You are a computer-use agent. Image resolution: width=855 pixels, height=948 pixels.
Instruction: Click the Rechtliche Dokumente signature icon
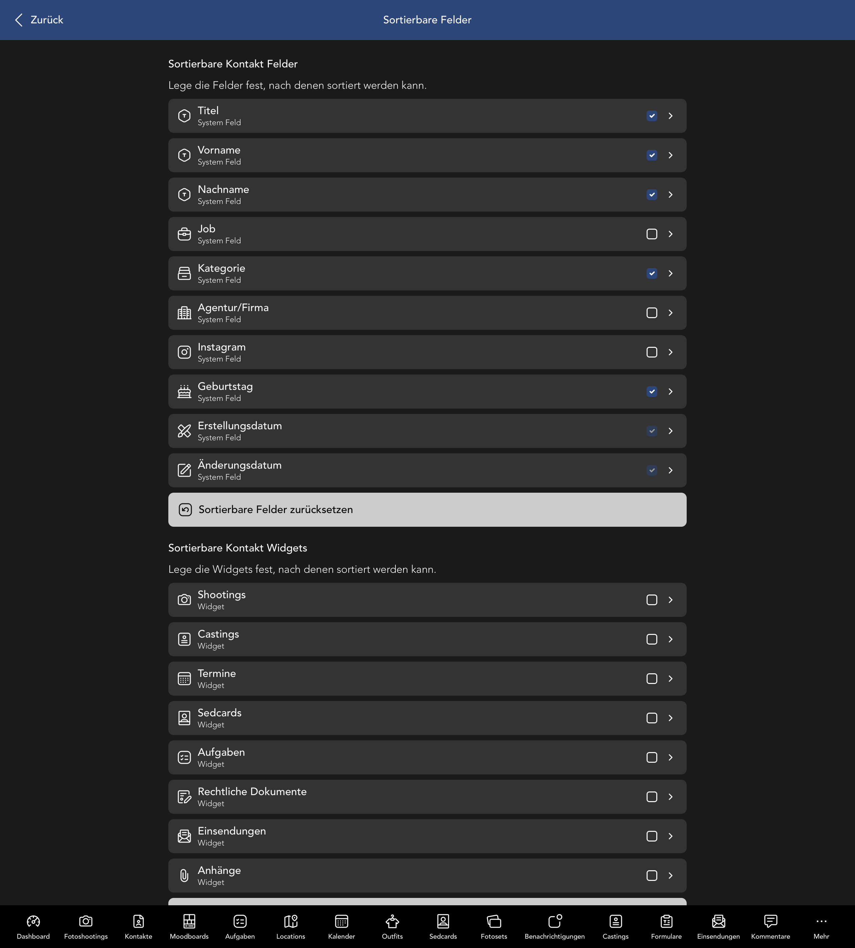(184, 797)
